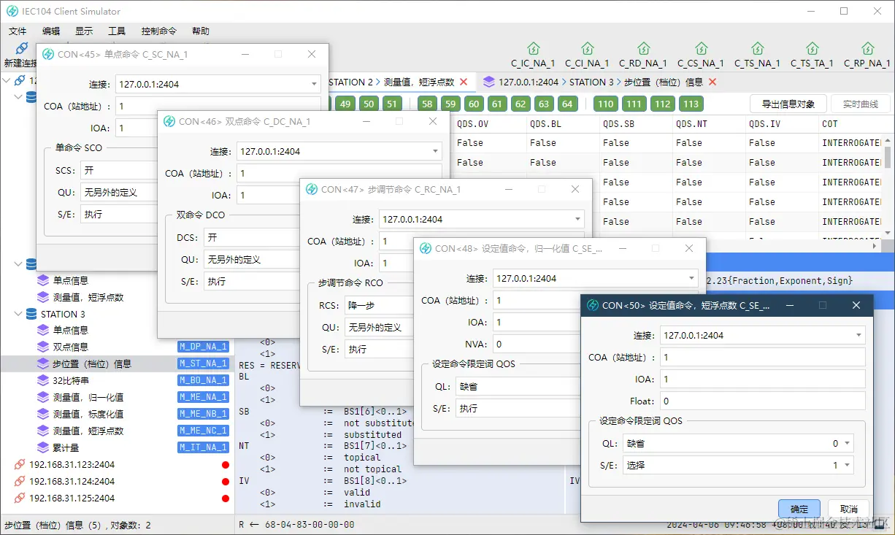The width and height of the screenshot is (895, 535).
Task: Click green type button 58
Action: click(427, 104)
